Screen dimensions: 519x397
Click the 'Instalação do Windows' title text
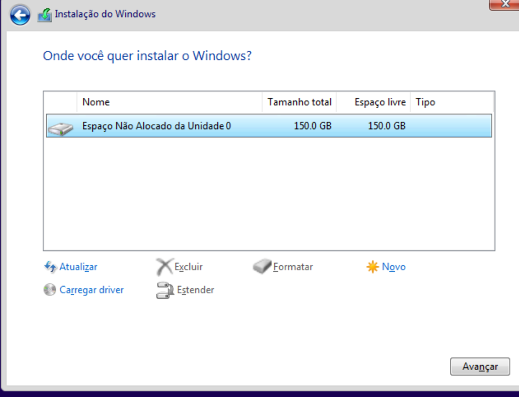(105, 14)
